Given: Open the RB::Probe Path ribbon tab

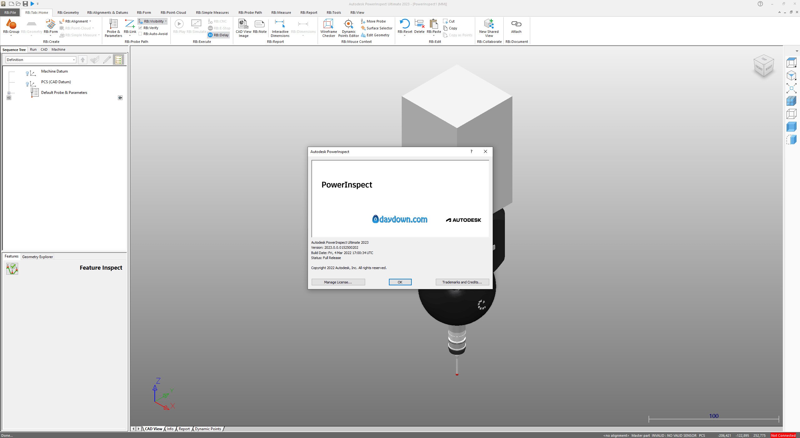Looking at the screenshot, I should 250,13.
